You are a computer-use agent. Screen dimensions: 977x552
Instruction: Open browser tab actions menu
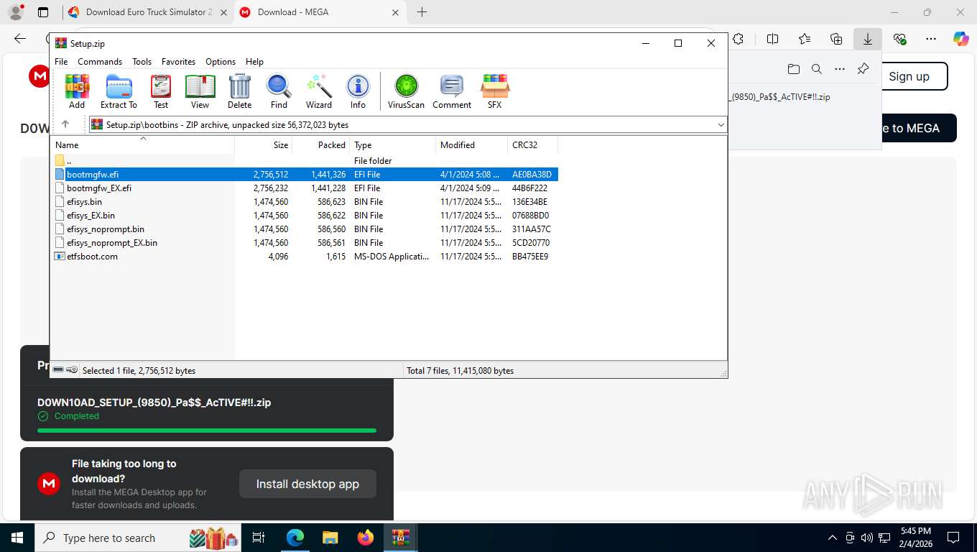point(43,12)
